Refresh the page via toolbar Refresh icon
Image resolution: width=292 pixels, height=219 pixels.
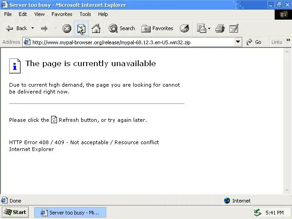(x=81, y=29)
